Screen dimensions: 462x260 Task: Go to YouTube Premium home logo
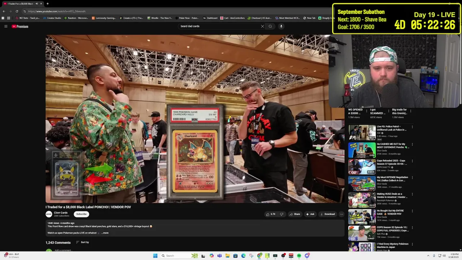tap(20, 26)
